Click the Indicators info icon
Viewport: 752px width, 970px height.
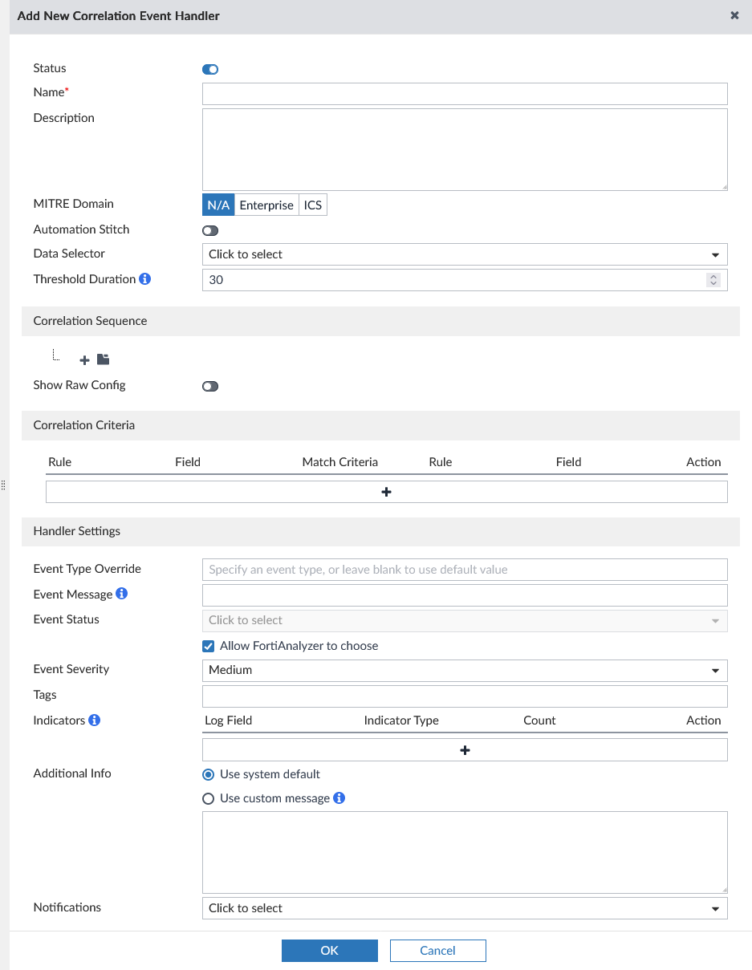pos(95,720)
